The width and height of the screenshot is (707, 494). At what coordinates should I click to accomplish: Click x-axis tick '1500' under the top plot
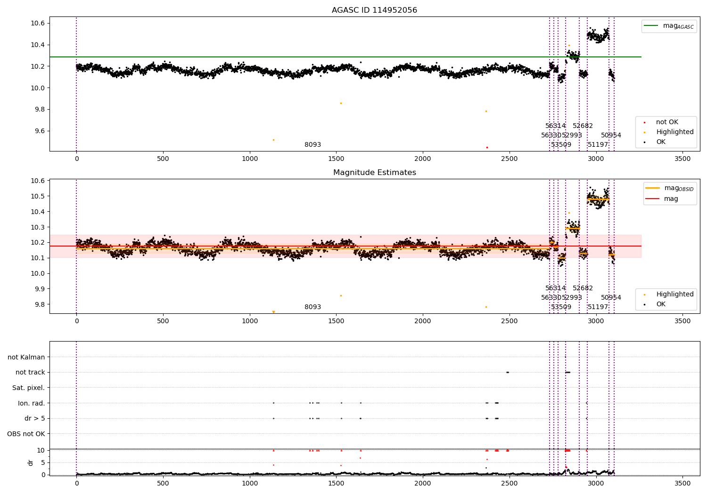tap(336, 159)
